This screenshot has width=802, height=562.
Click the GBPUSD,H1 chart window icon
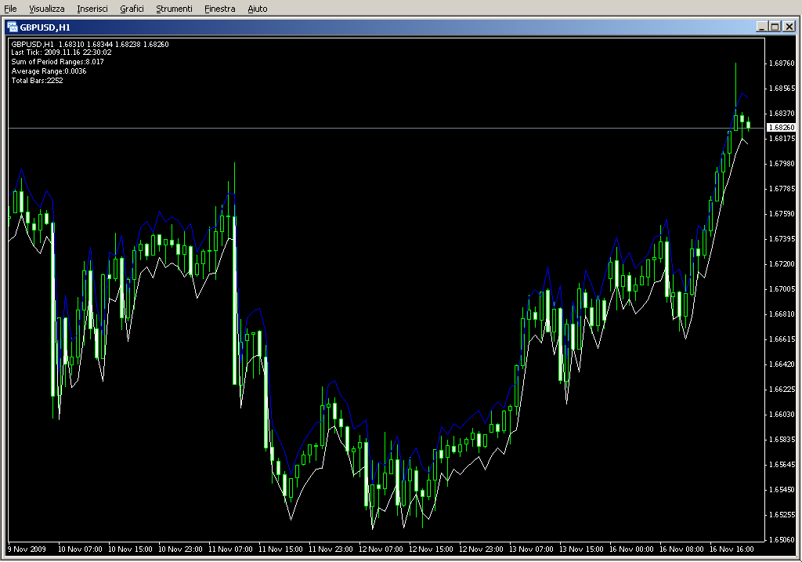click(x=12, y=27)
